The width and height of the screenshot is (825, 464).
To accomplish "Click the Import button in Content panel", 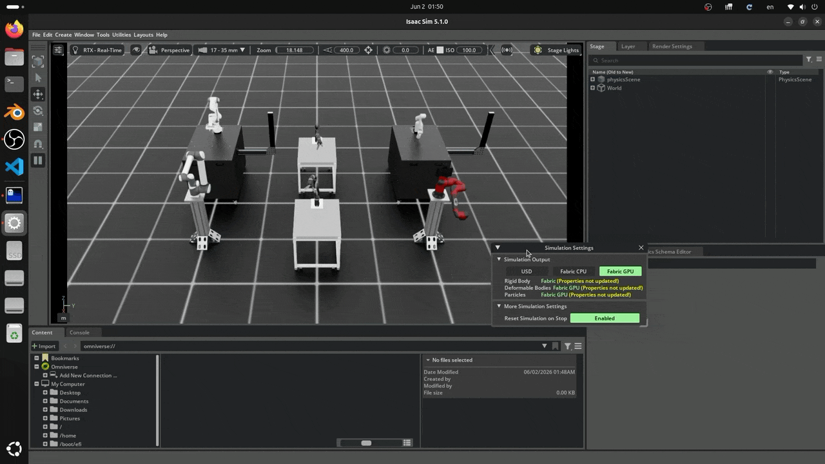I will (44, 346).
